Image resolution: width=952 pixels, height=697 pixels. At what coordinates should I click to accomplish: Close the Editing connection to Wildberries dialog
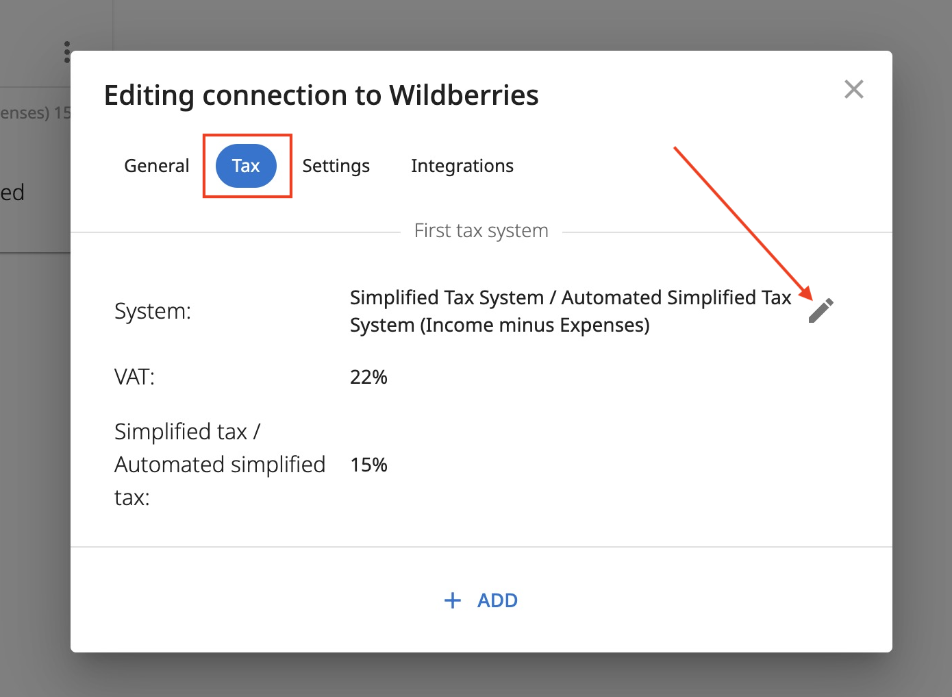point(853,89)
